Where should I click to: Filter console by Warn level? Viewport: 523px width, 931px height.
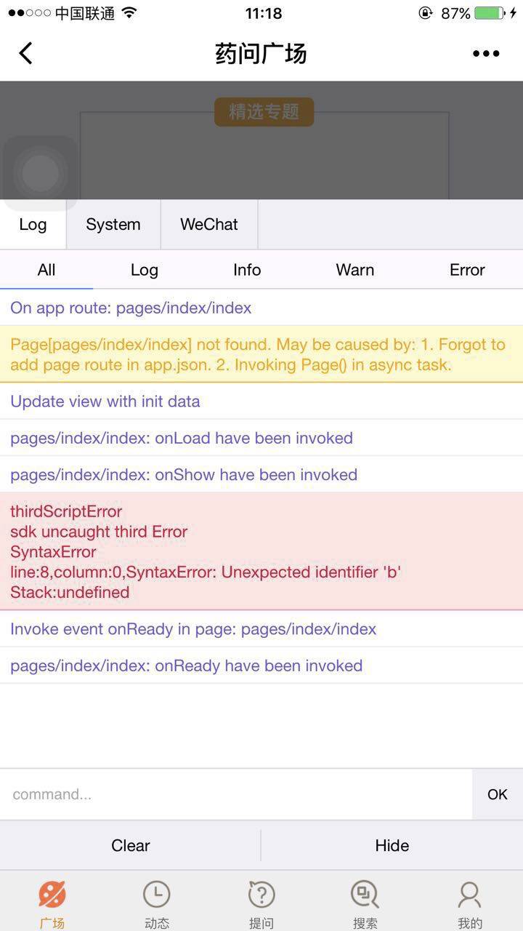click(355, 270)
